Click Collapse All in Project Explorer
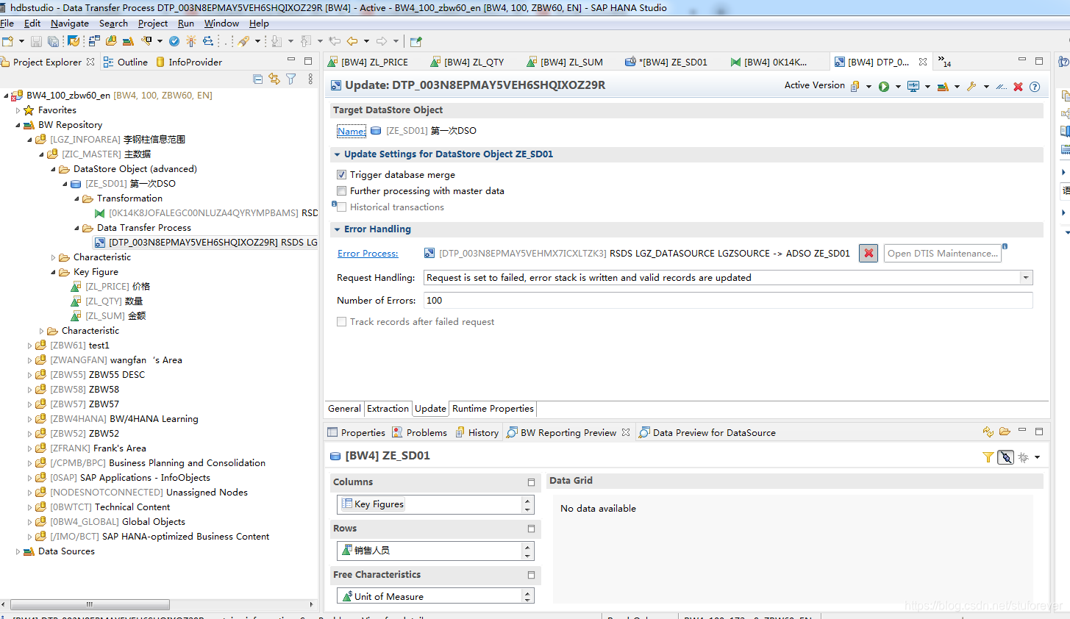This screenshot has width=1070, height=619. click(x=257, y=79)
